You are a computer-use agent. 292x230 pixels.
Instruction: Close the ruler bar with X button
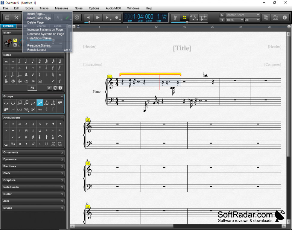coord(289,27)
